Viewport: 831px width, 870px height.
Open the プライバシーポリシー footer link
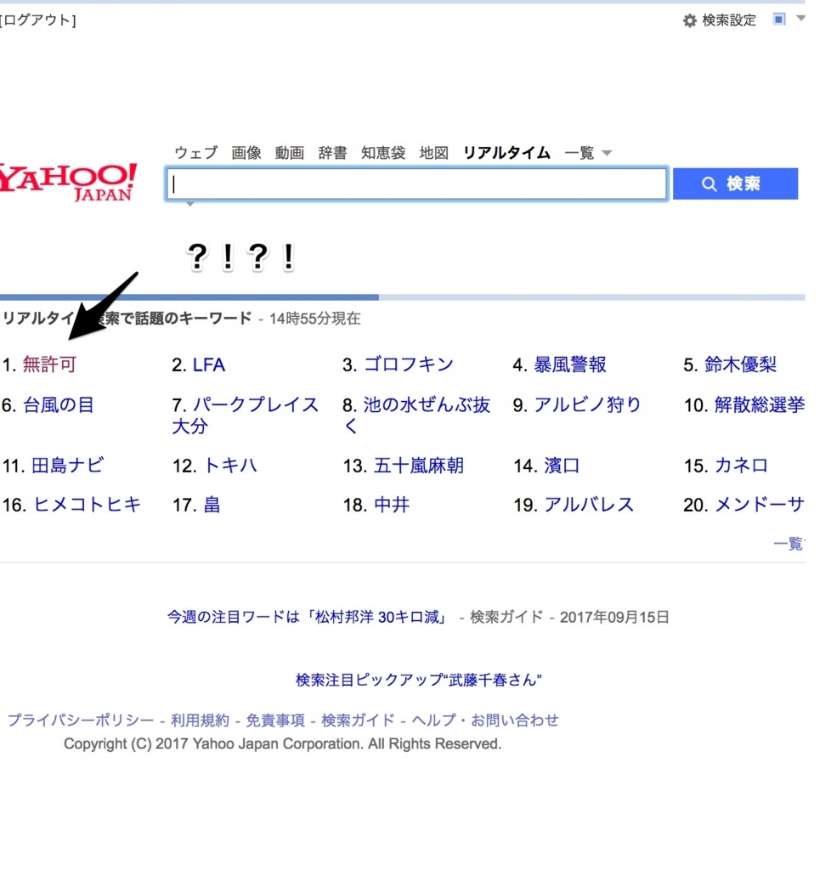pos(81,720)
